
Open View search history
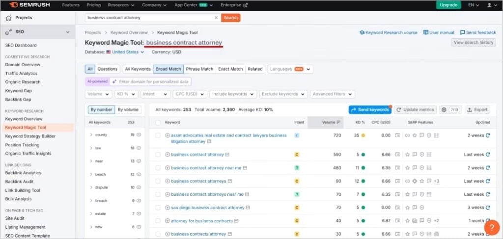473,42
